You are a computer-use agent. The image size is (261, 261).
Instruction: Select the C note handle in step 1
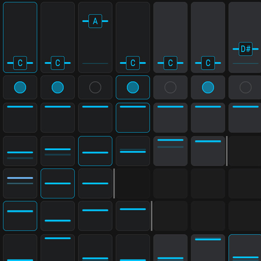(x=20, y=63)
